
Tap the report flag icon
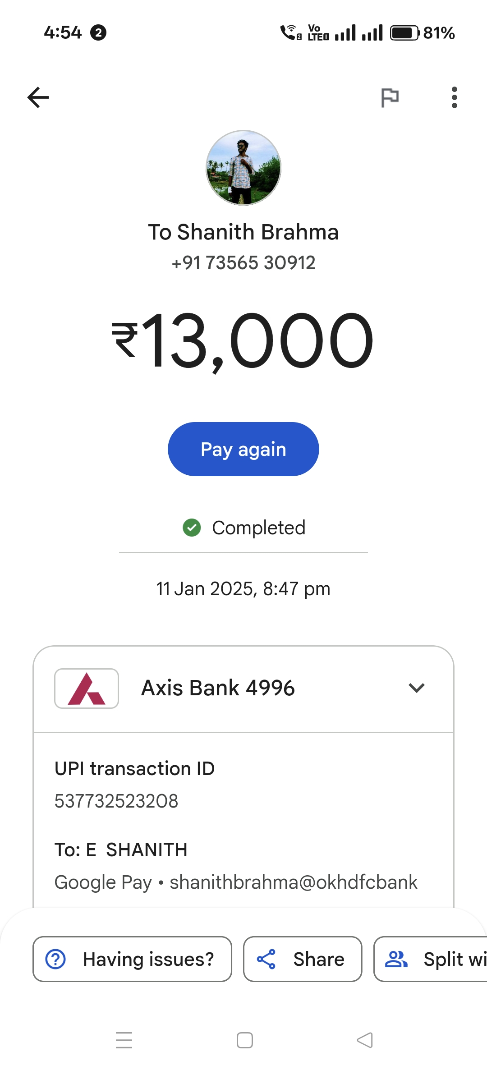pos(390,97)
